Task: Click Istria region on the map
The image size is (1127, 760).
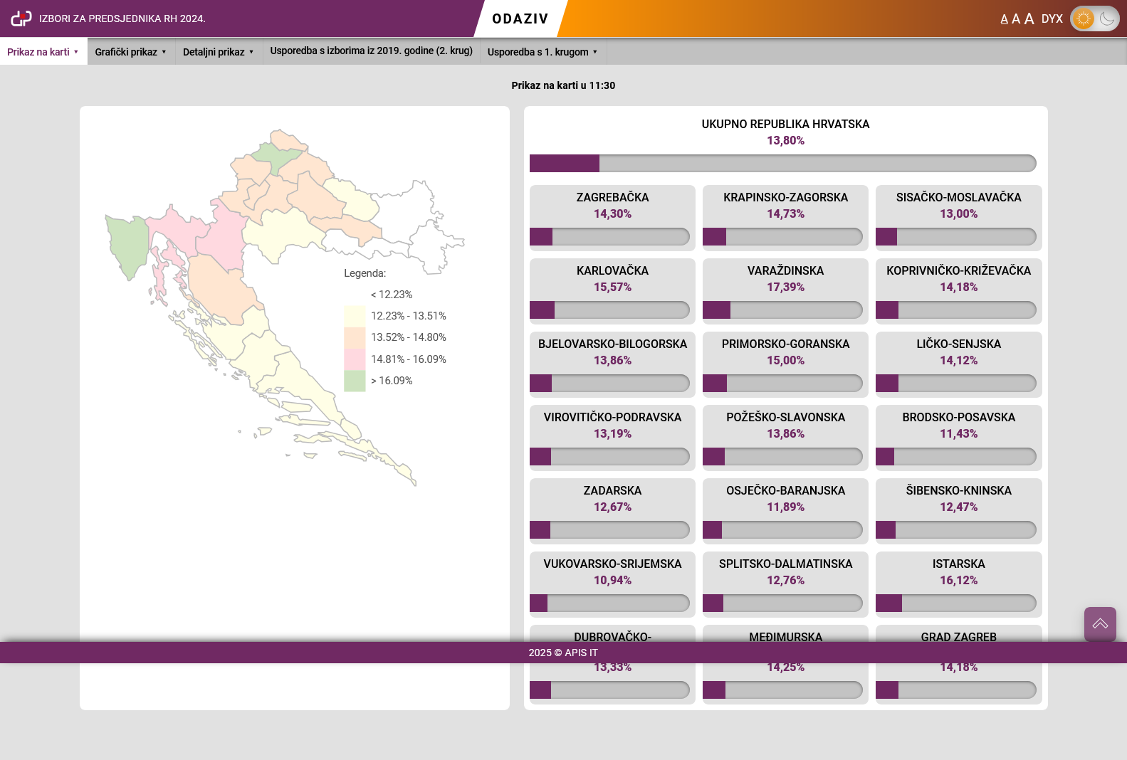Action: [x=128, y=246]
